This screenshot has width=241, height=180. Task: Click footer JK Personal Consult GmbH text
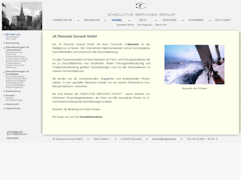tap(67, 139)
